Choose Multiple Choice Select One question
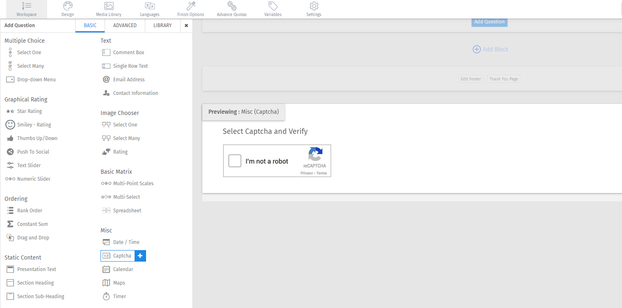Viewport: 622px width, 308px height. click(24, 53)
